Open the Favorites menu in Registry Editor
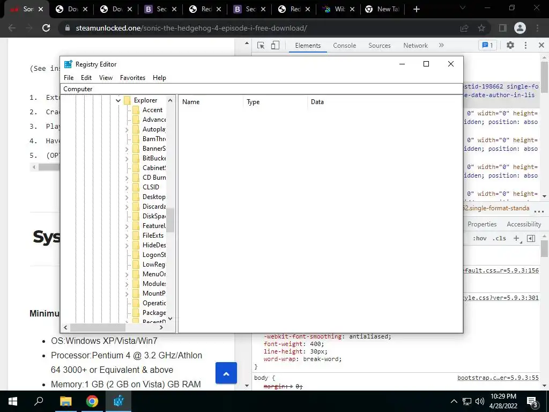The height and width of the screenshot is (412, 549). (132, 78)
